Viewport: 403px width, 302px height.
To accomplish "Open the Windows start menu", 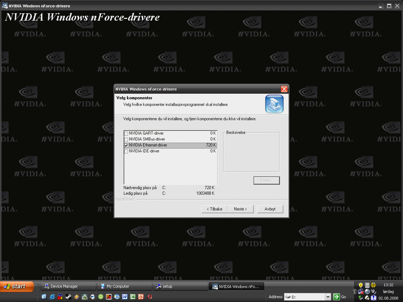I will pos(17,286).
